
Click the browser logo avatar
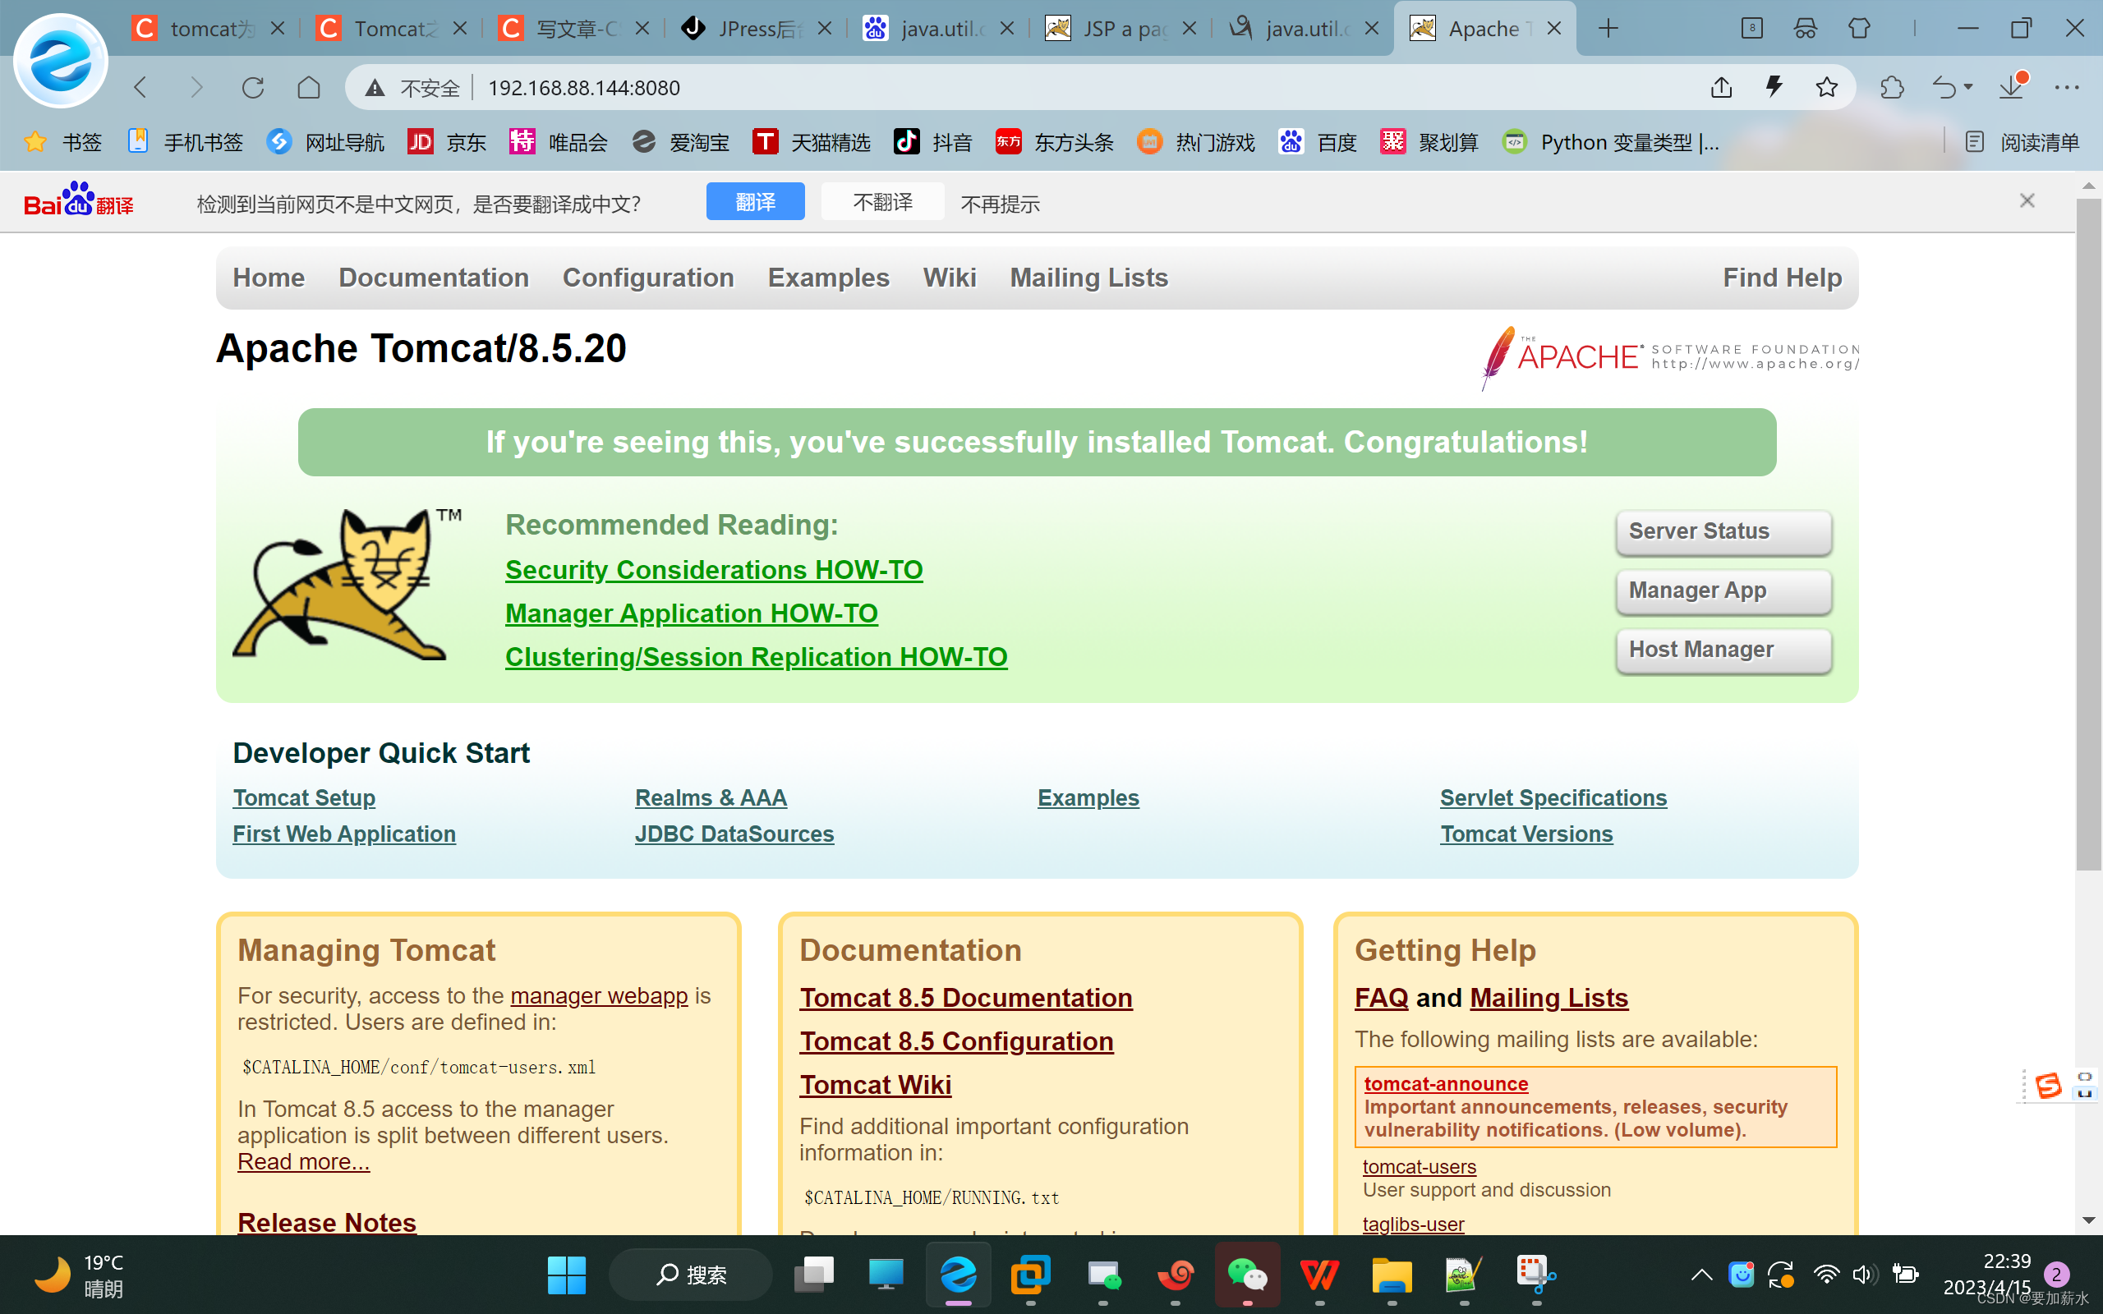tap(61, 62)
